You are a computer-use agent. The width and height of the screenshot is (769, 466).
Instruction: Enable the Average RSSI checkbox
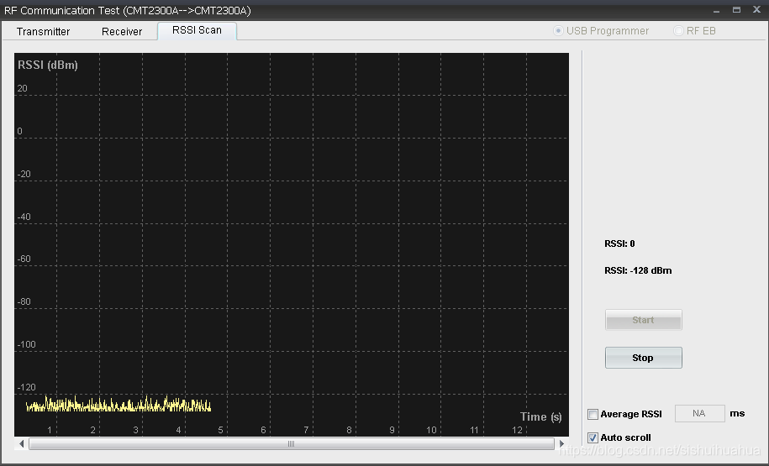coord(593,415)
